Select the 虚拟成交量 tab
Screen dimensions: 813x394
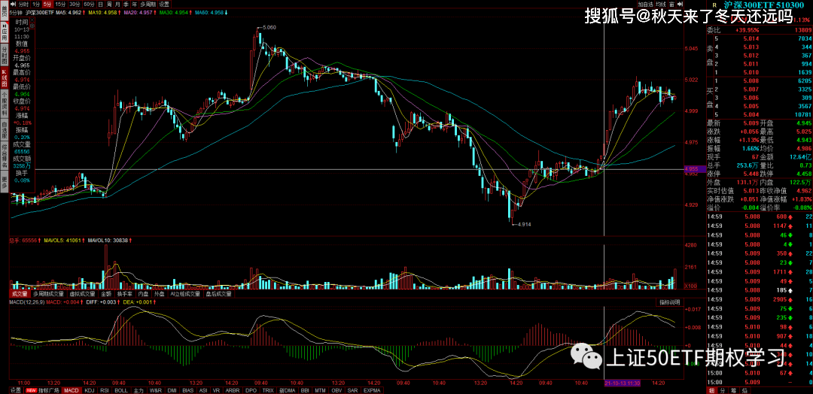(x=83, y=294)
